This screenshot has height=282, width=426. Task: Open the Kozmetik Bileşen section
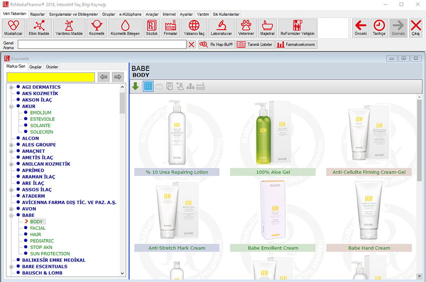[x=125, y=28]
